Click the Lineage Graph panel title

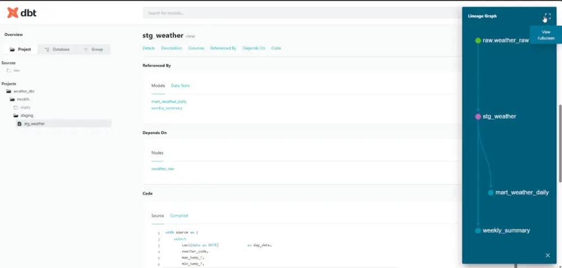482,16
